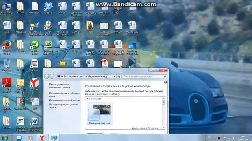Launch Dropbox from the desktop
This screenshot has height=141, width=252.
pos(48,8)
